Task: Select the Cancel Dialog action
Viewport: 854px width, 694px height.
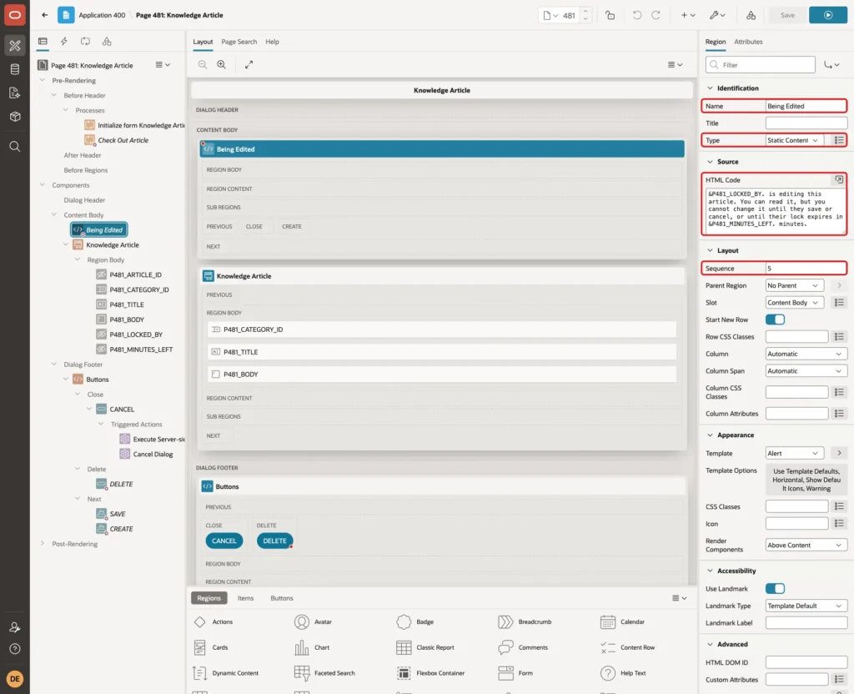Action: click(x=146, y=454)
